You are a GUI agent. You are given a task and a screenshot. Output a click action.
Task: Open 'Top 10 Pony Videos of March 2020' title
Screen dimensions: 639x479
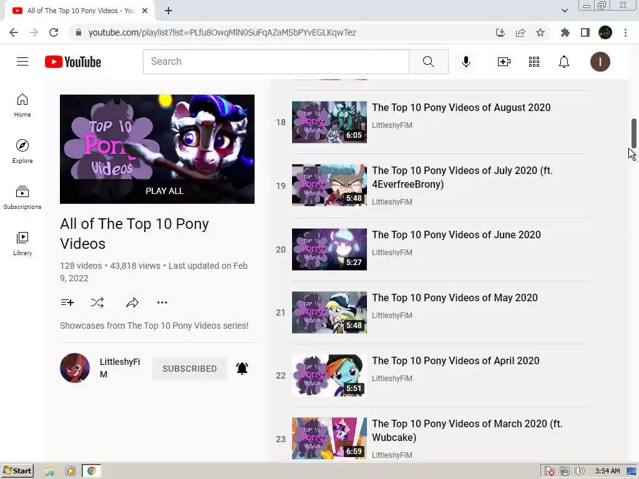[x=467, y=430]
